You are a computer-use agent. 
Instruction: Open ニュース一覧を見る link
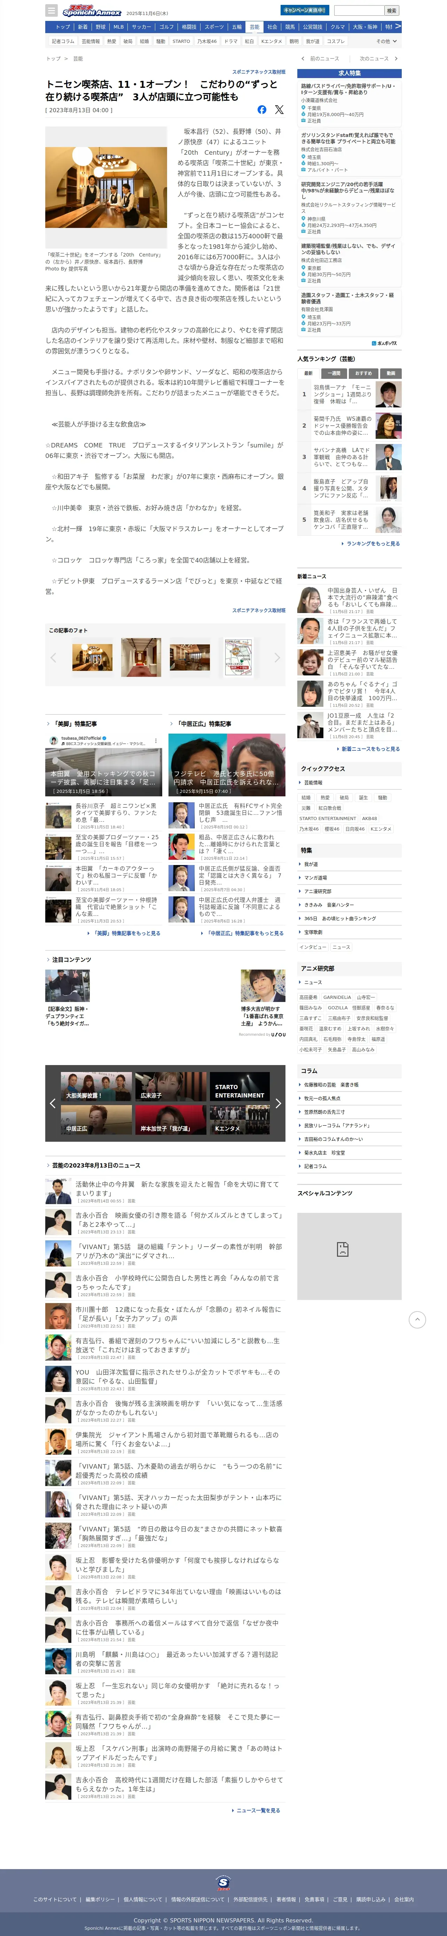pyautogui.click(x=256, y=1811)
